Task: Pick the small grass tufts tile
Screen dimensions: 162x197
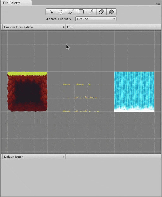Action: 81,98
